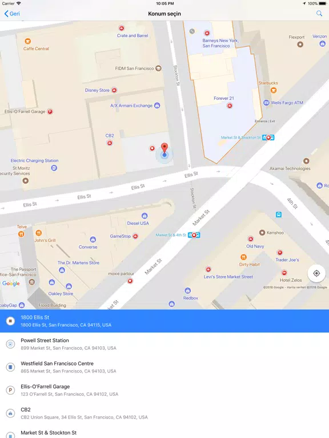Tap the Trader Joe's map marker
The width and height of the screenshot is (329, 438).
tap(279, 253)
